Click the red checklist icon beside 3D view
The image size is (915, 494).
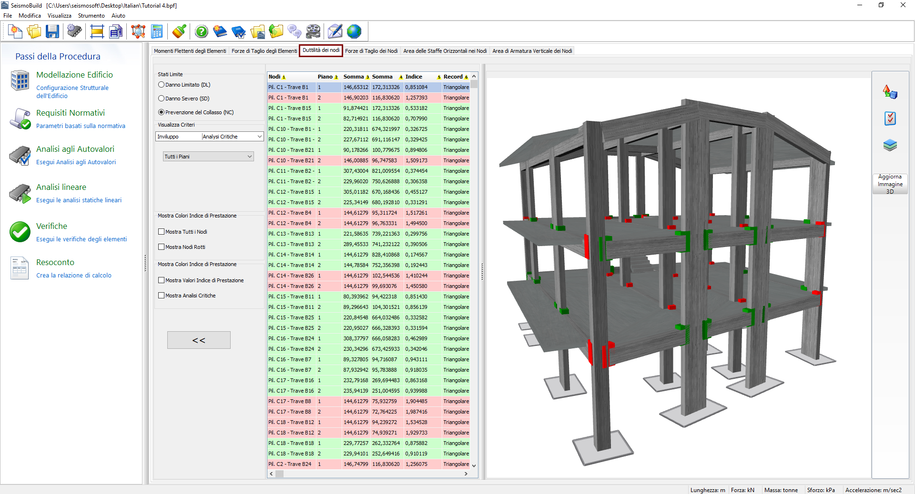(x=890, y=119)
